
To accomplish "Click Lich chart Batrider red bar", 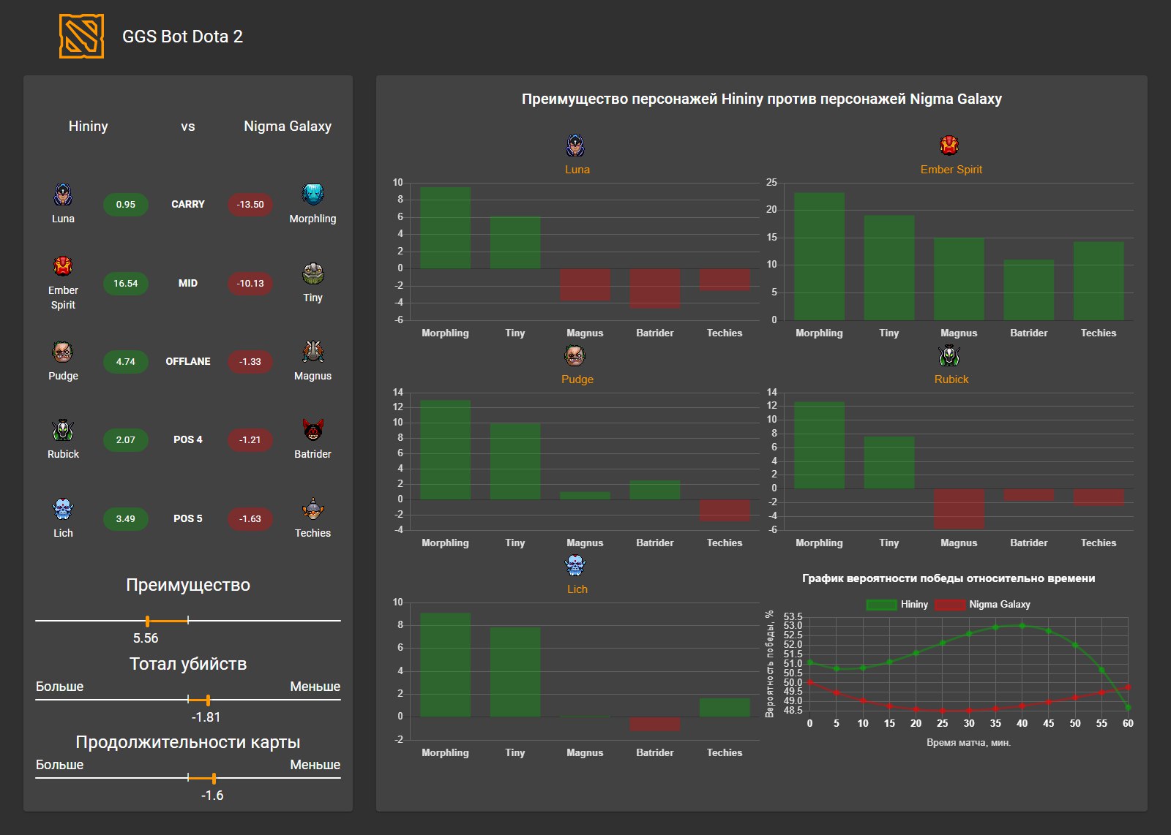I will [655, 724].
